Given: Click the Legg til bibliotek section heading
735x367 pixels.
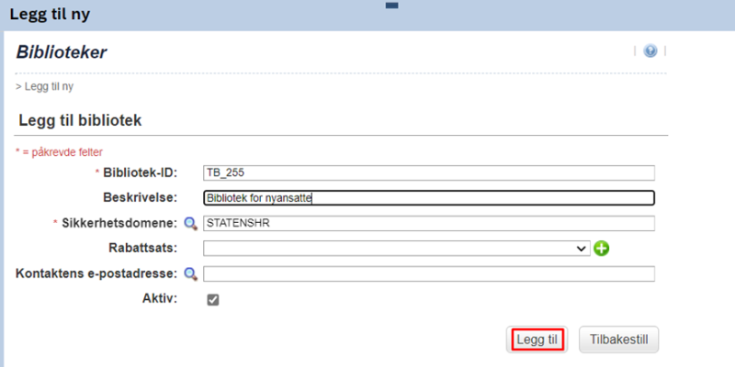Looking at the screenshot, I should 80,121.
